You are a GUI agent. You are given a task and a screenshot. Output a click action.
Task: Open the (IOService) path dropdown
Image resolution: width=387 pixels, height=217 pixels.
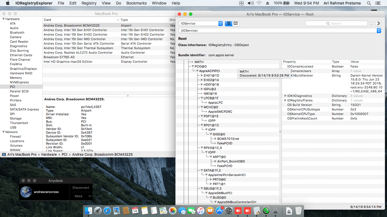coord(280,31)
